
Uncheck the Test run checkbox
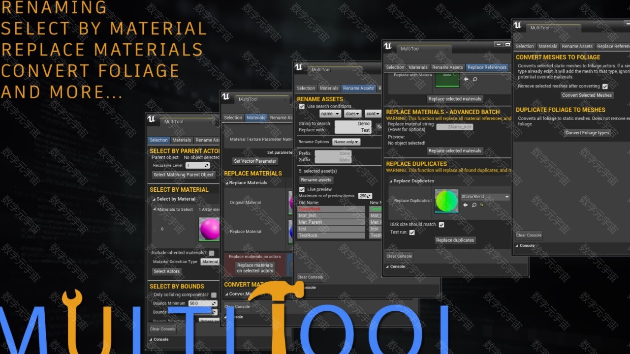tap(412, 233)
